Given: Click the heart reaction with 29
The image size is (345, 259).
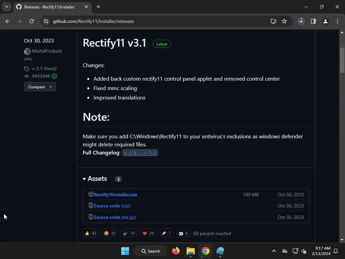Looking at the screenshot, I should pos(148,233).
